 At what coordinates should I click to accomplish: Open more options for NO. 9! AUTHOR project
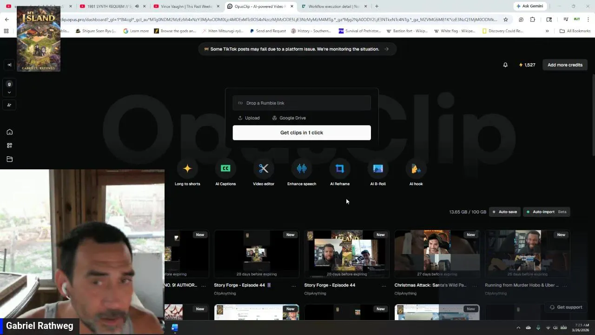point(203,286)
